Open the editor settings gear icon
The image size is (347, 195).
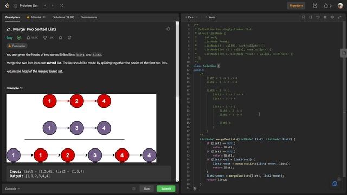pyautogui.click(x=332, y=17)
